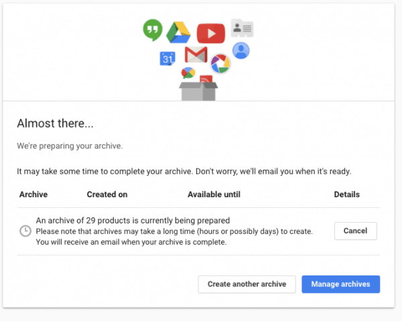Click the 'You will receive an email' line
Screen dimensions: 402x321
(131, 242)
